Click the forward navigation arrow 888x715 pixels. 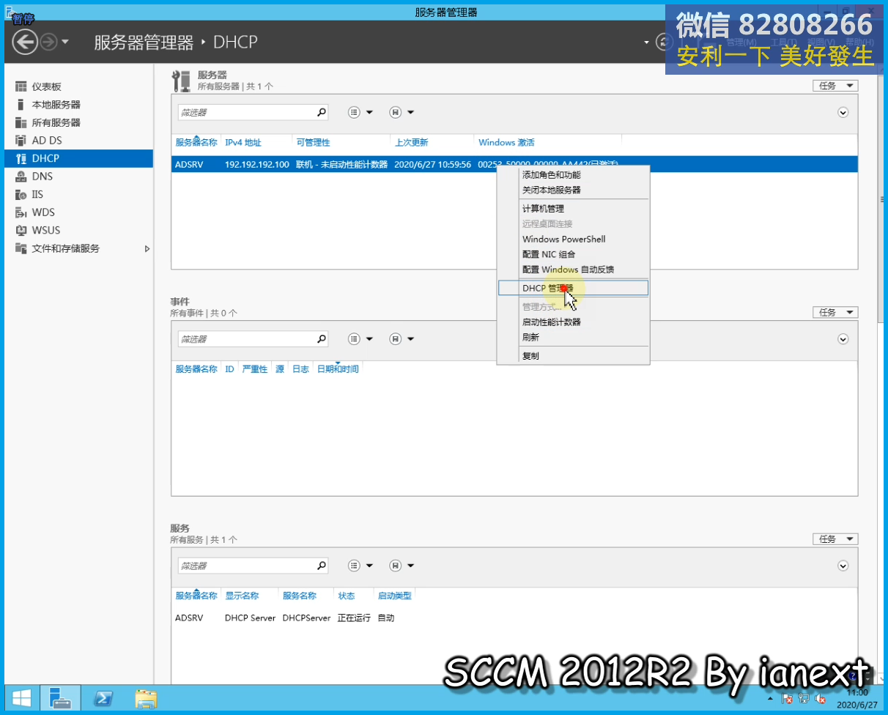click(49, 42)
